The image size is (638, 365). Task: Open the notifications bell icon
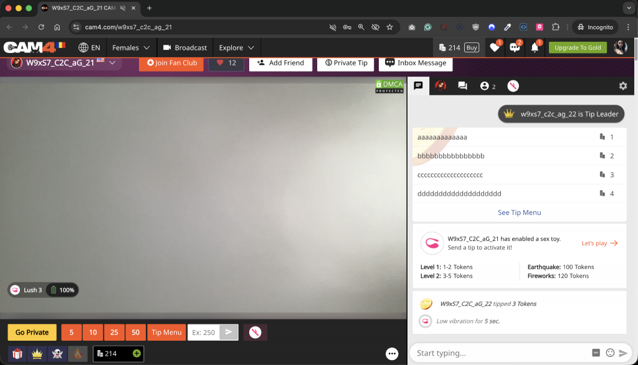coord(535,47)
